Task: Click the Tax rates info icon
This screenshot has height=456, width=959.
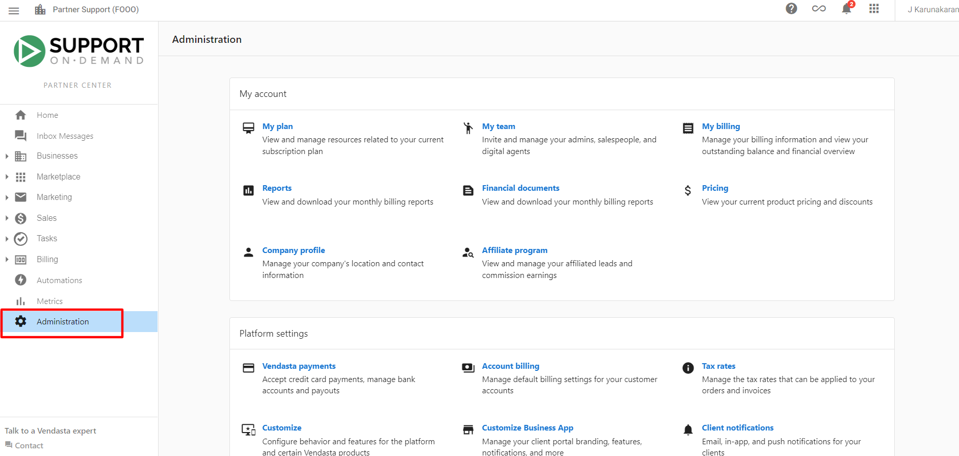Action: click(688, 368)
